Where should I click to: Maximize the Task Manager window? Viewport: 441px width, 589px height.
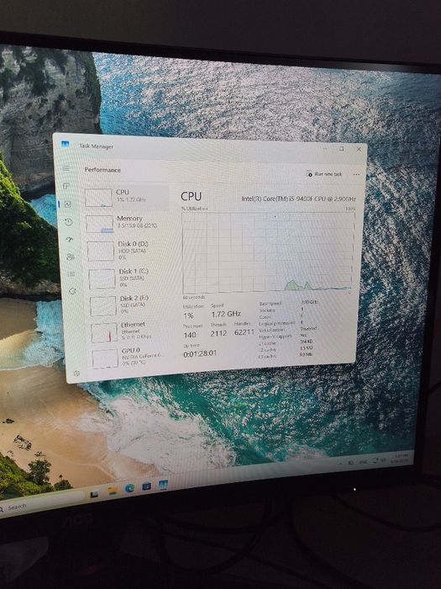(x=341, y=148)
